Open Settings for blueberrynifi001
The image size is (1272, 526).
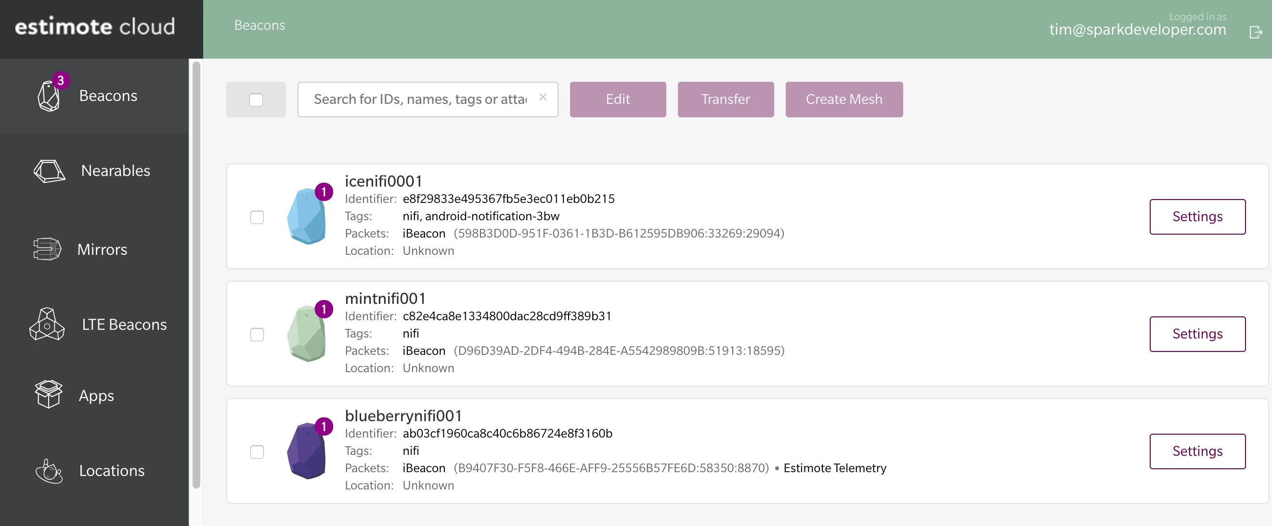point(1197,451)
